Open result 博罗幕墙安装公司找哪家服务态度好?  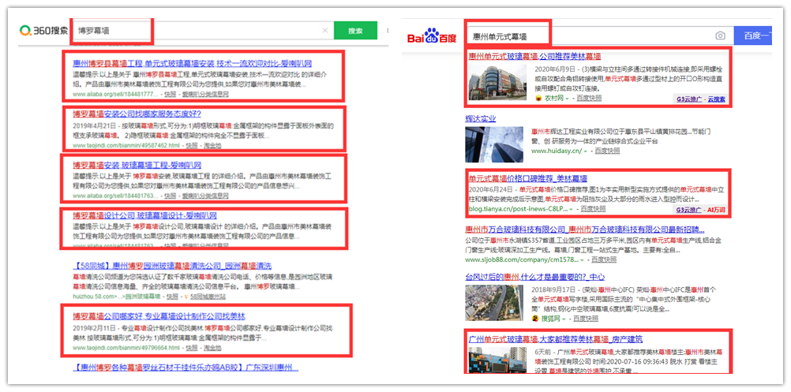[x=137, y=114]
